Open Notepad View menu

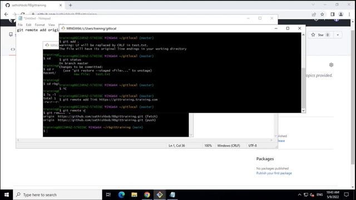[x=52, y=24]
